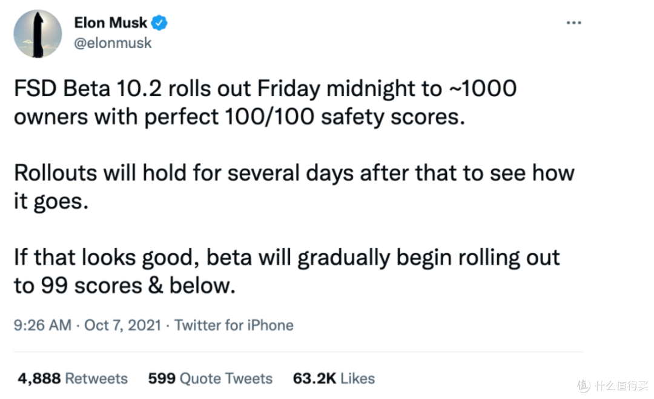Viewport: 654px width, 399px height.
Task: View the 4,888 Retweets list
Action: tap(73, 378)
